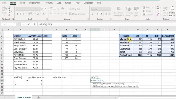Toggle Bold formatting

[x=17, y=14]
